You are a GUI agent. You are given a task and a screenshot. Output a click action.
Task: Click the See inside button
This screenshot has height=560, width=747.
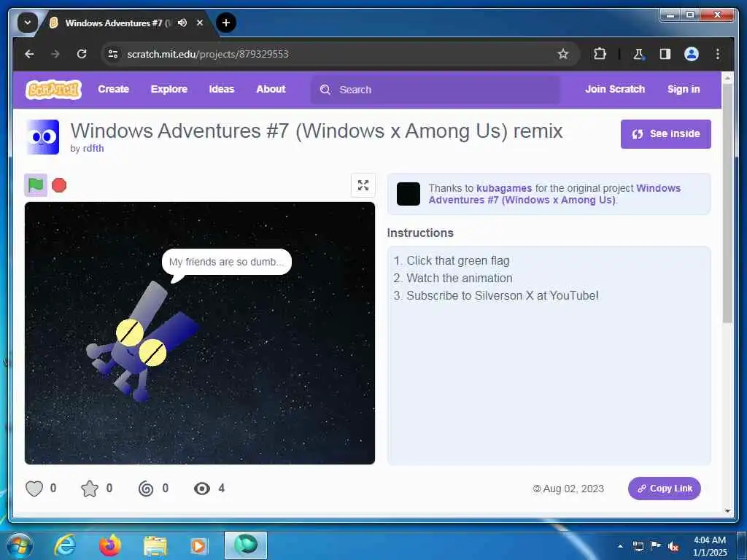(665, 134)
